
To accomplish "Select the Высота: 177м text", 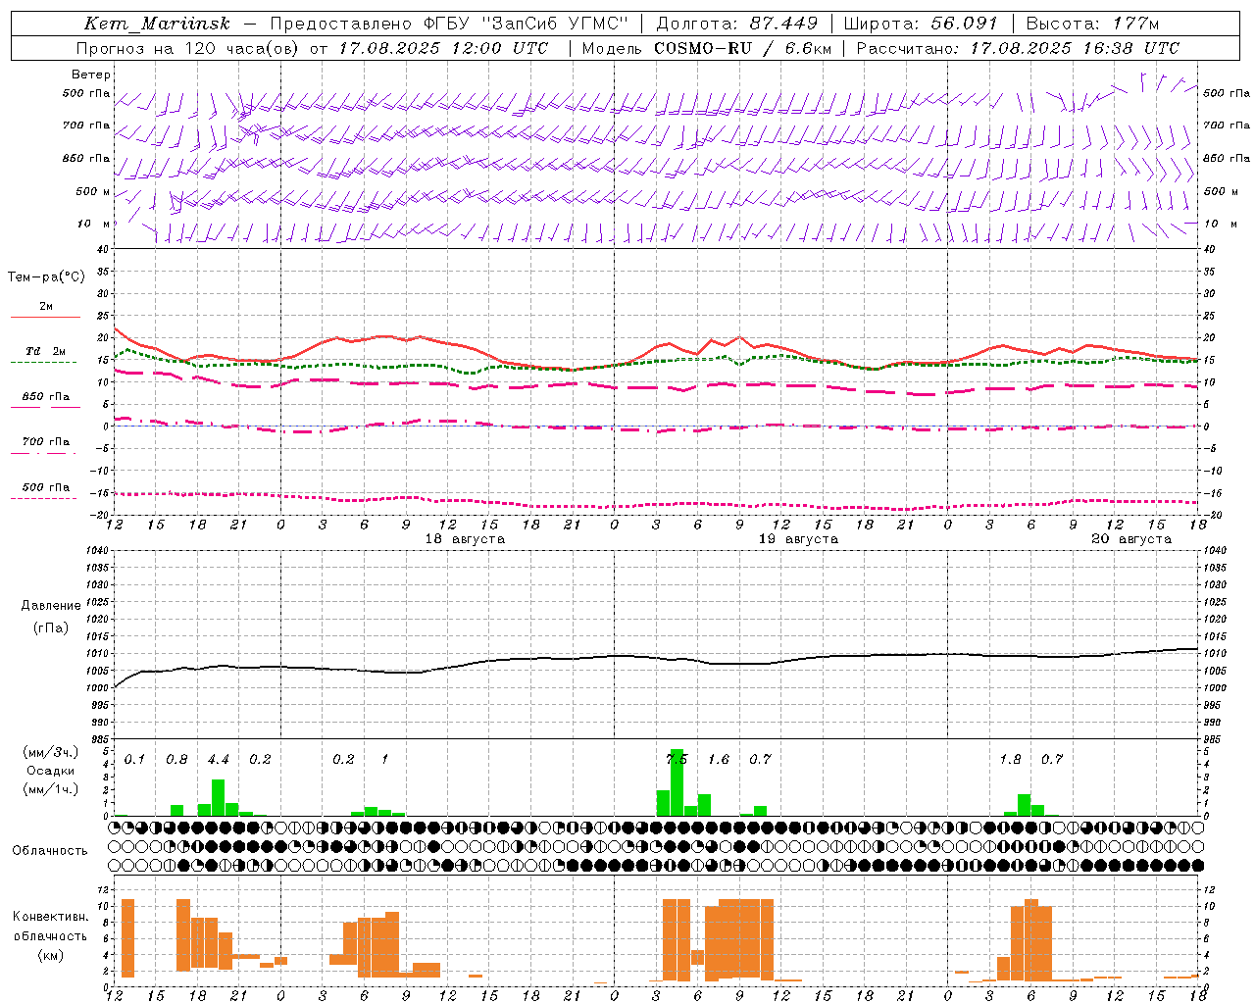I will pos(1092,24).
